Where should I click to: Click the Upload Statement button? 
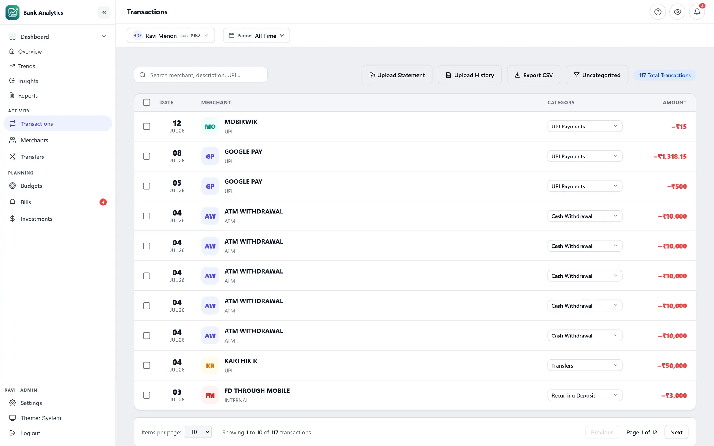click(397, 75)
